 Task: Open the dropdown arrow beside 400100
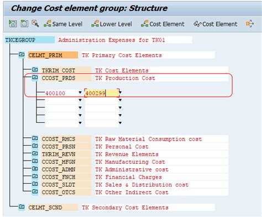80,92
